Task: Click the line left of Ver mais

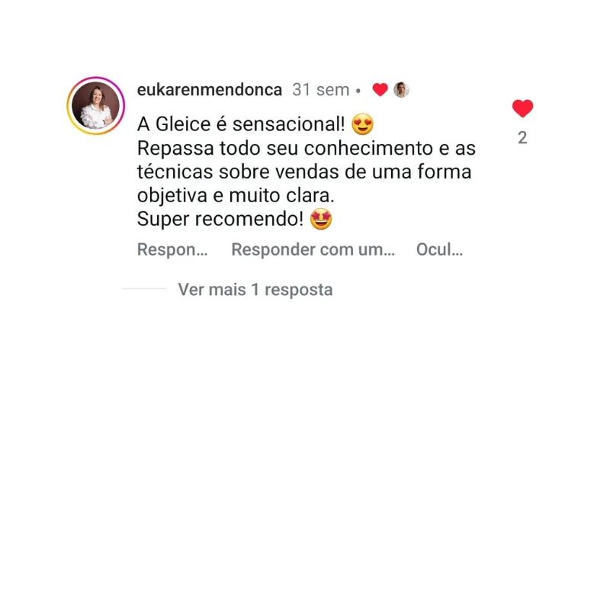Action: 144,289
